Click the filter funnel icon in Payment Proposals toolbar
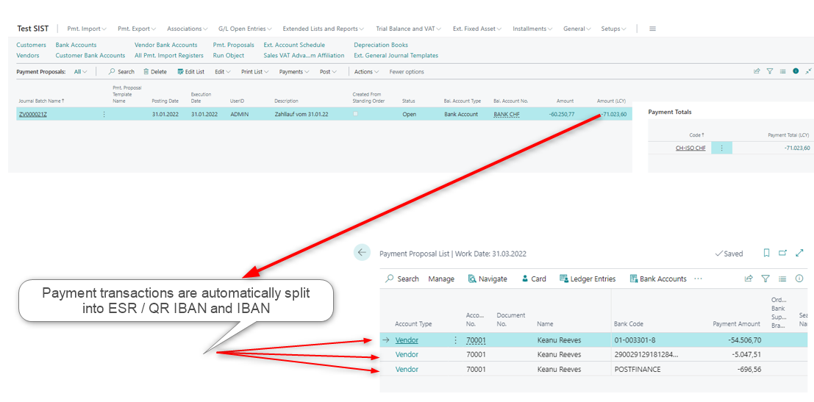The image size is (814, 402). point(770,71)
